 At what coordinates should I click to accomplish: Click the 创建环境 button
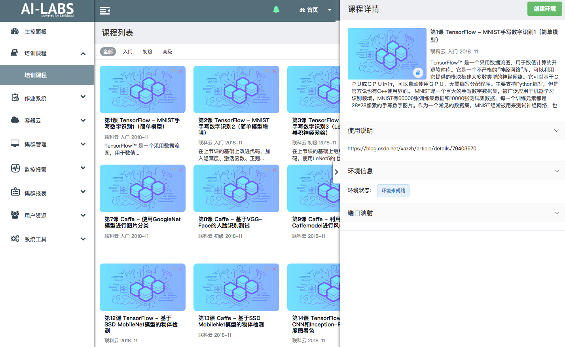click(544, 9)
